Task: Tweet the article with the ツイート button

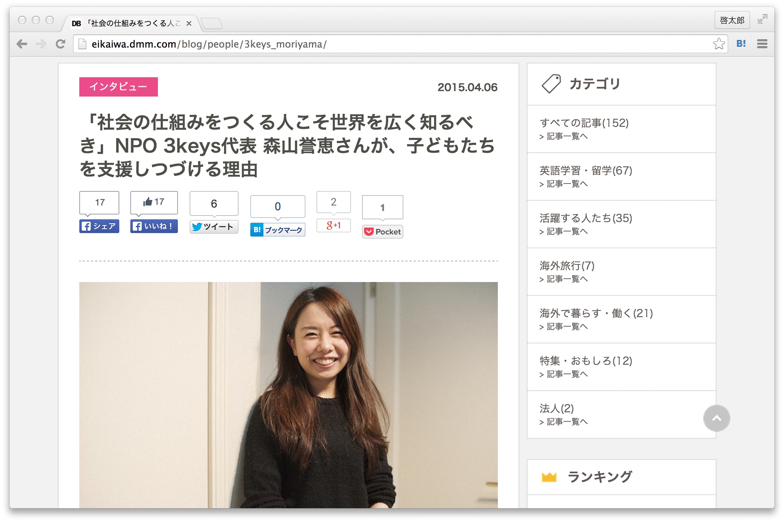Action: click(x=213, y=227)
